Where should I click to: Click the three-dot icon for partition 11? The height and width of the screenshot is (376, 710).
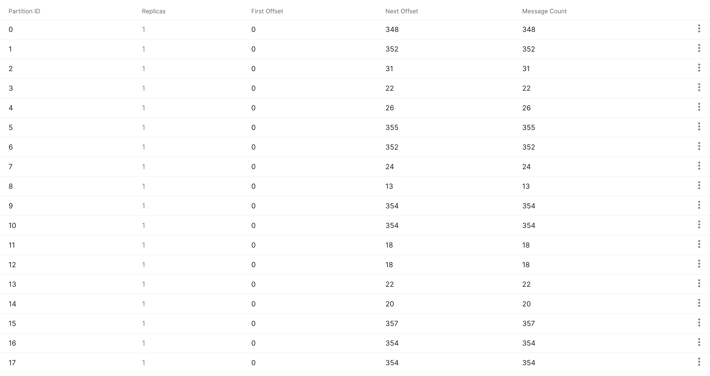[699, 244]
